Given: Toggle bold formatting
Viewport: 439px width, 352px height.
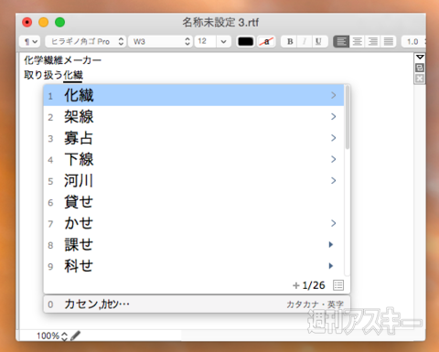Looking at the screenshot, I should 290,41.
